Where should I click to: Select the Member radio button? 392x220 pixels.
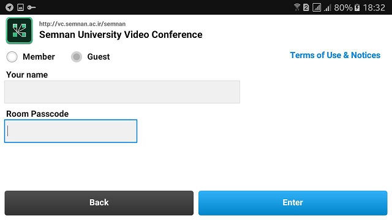(12, 57)
